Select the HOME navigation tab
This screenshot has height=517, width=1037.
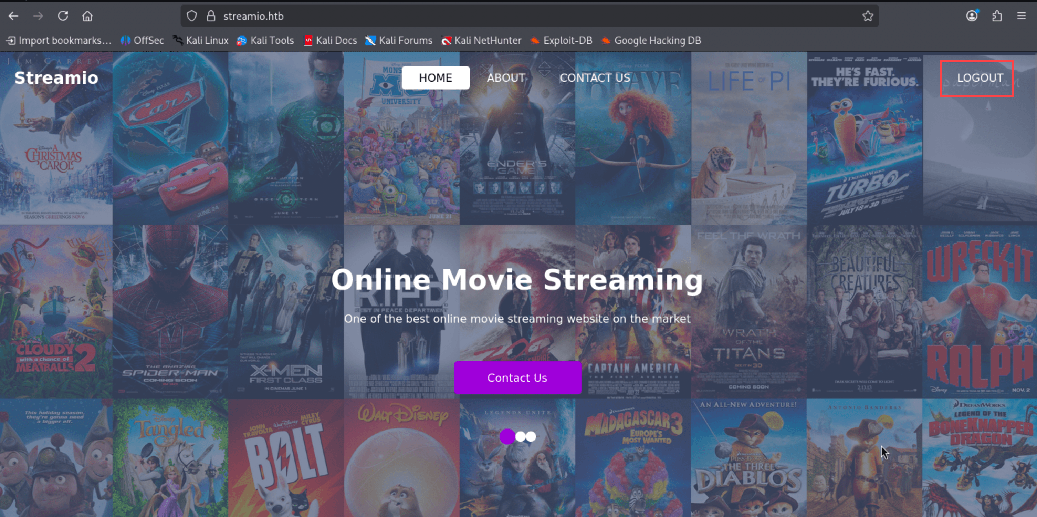[436, 78]
